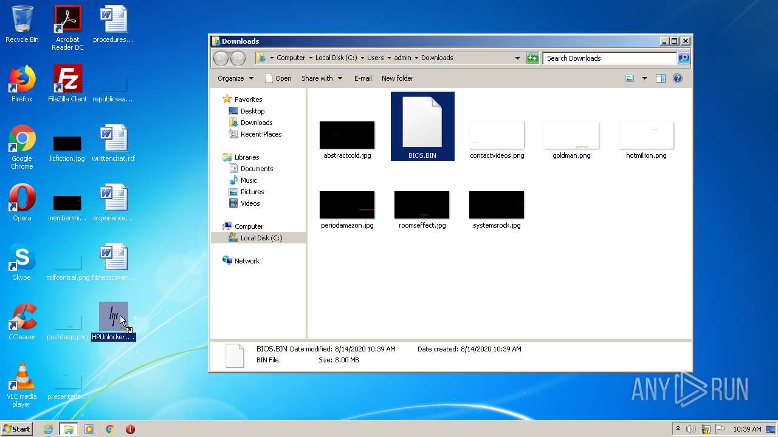Image resolution: width=778 pixels, height=437 pixels.
Task: Open the Google Chrome desktop shortcut
Action: pyautogui.click(x=22, y=147)
